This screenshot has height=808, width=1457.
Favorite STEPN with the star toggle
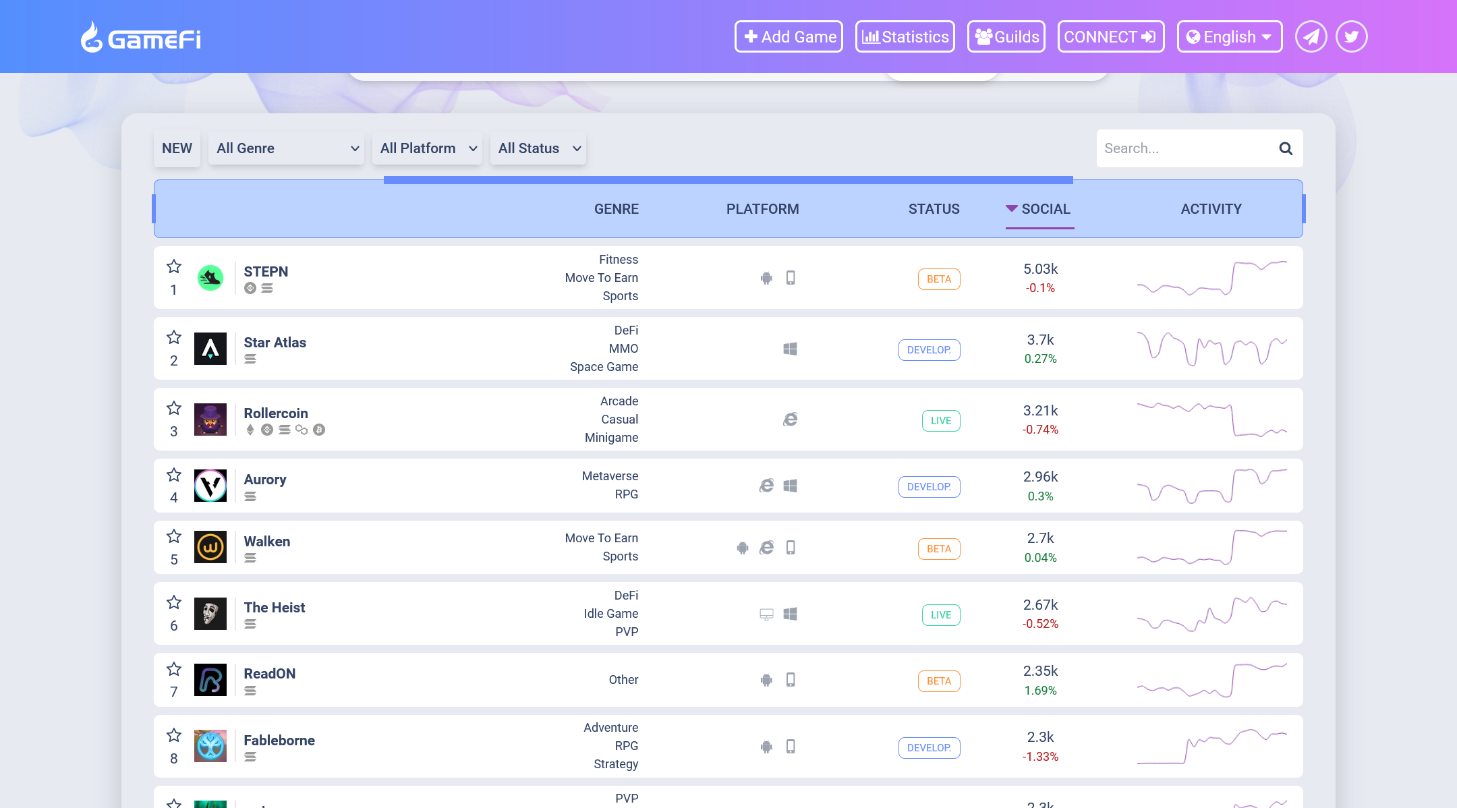pos(174,266)
